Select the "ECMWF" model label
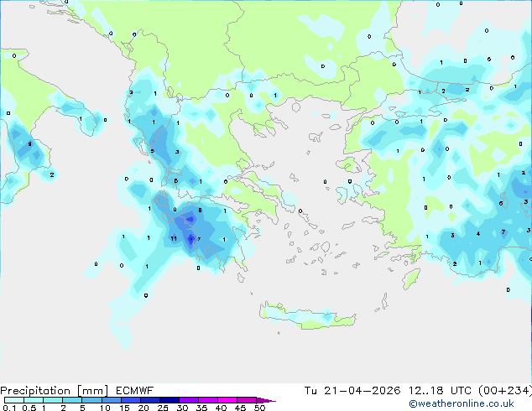The height and width of the screenshot is (411, 532). [x=135, y=391]
